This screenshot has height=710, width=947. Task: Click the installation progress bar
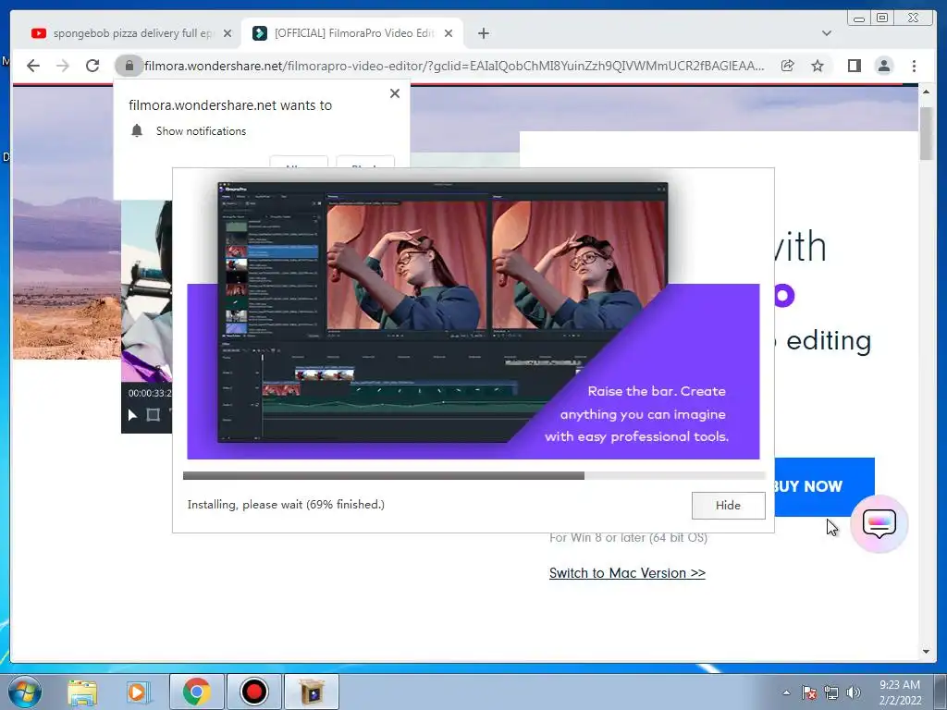click(x=474, y=476)
